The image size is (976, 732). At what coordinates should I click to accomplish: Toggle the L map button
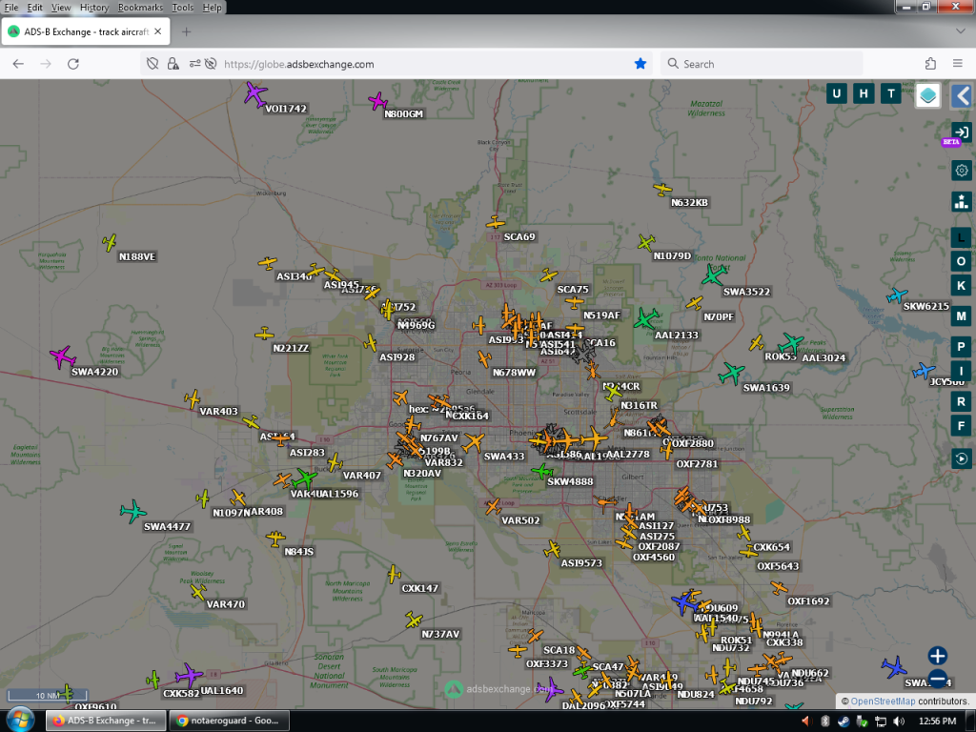(961, 237)
